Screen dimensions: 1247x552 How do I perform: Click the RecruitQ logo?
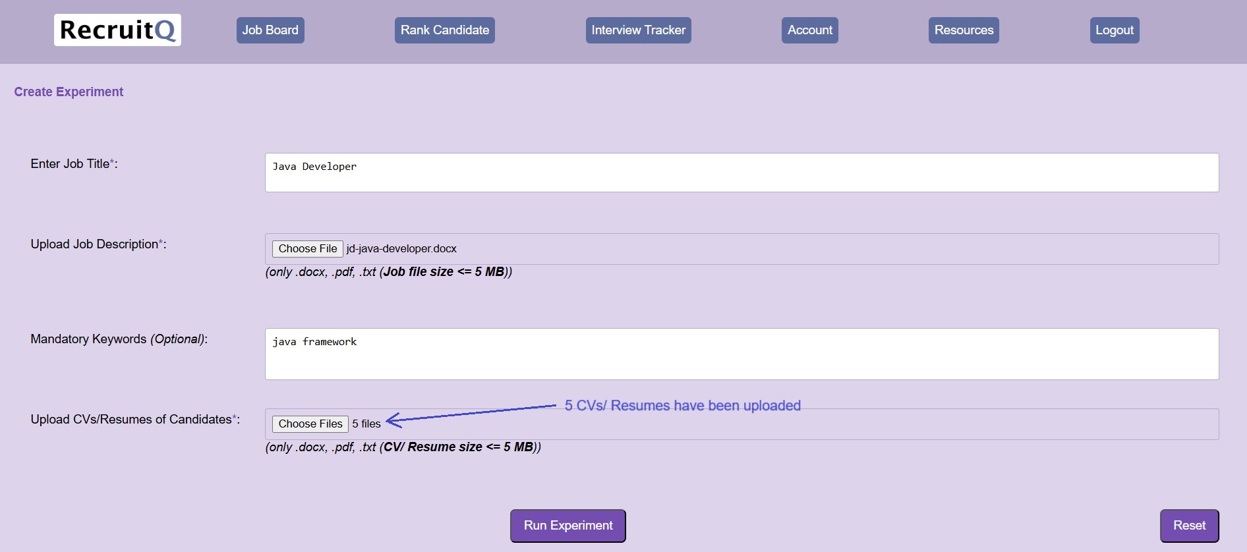[117, 30]
